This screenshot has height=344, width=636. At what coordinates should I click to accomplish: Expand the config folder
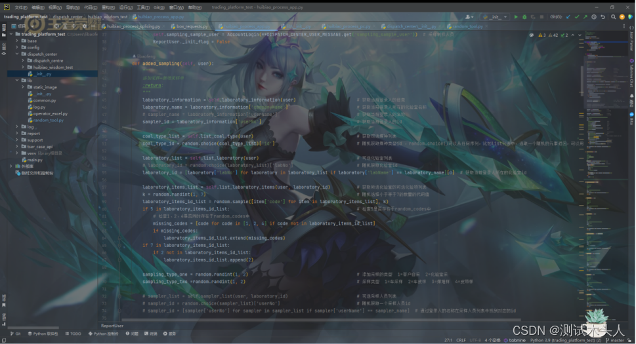pyautogui.click(x=17, y=47)
